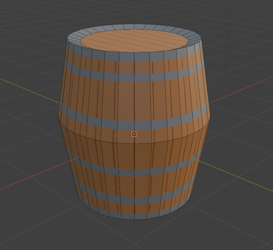Click the bottom gray hoop at barrel base
Screen dimensions: 273x250
pos(134,216)
